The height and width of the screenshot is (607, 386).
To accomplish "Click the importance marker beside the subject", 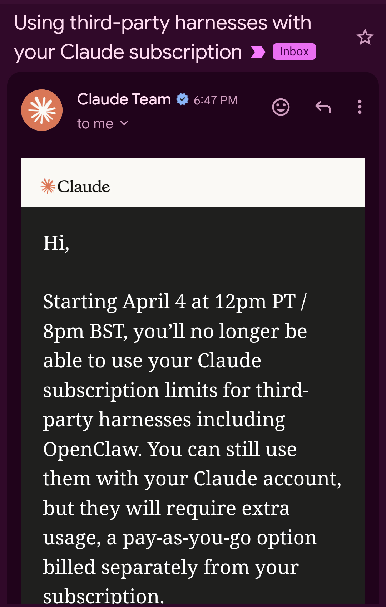I will pyautogui.click(x=258, y=52).
